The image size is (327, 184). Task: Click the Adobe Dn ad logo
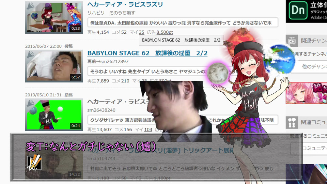[x=298, y=11]
